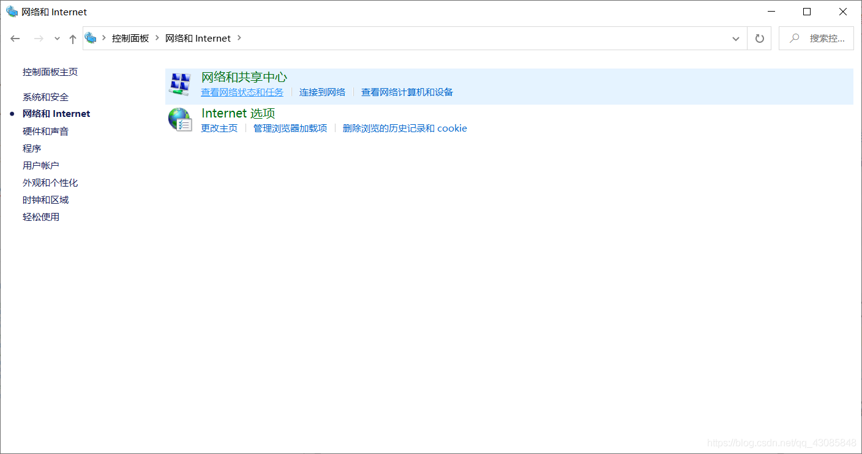862x454 pixels.
Task: Open 管理浏览器加载项 link
Action: pos(290,128)
